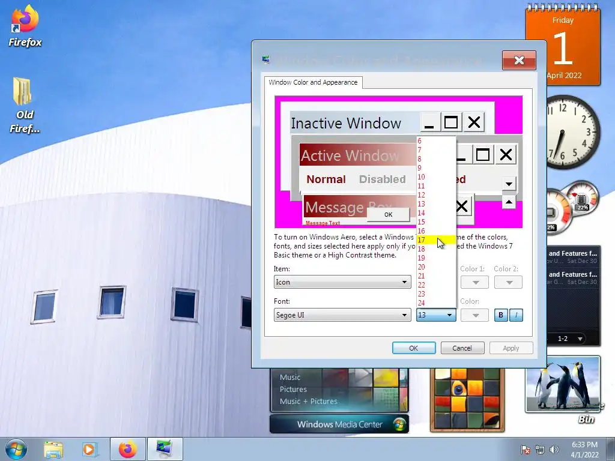
Task: Choose font size 20 in list
Action: point(436,267)
